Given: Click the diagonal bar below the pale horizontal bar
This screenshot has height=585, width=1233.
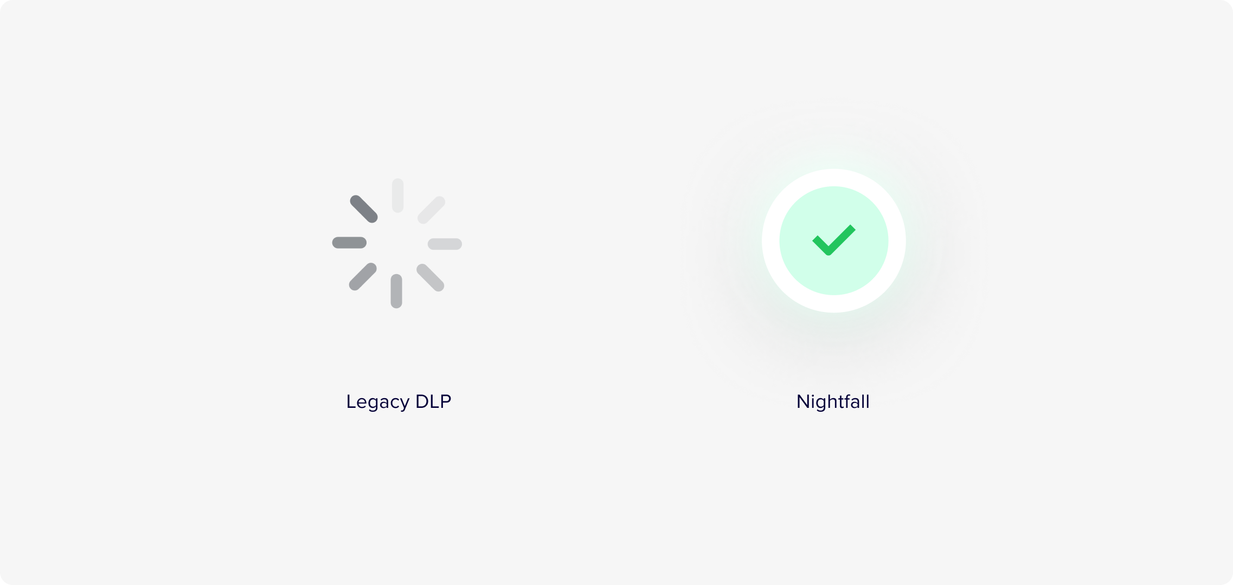Looking at the screenshot, I should pos(431,277).
